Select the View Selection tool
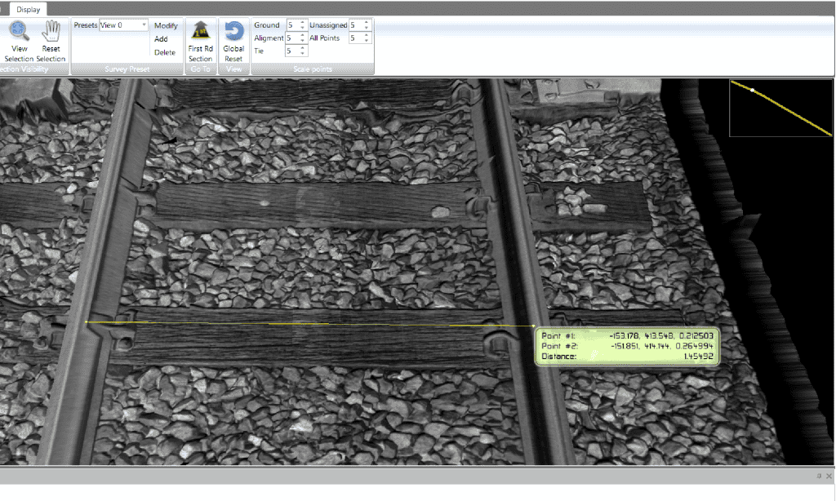Screen dimensions: 836x501 pos(18,37)
